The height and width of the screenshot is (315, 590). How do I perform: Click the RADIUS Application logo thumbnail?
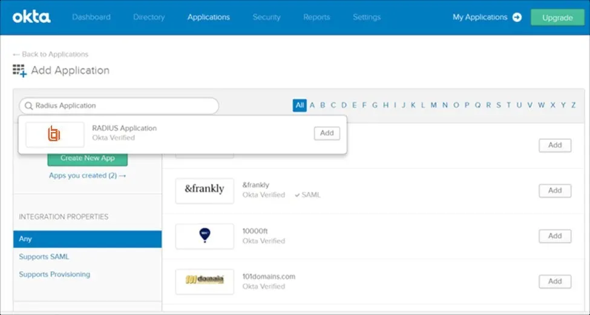pos(55,134)
